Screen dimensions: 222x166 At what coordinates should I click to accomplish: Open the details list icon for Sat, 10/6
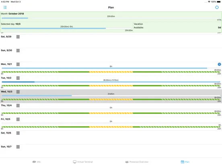coord(18,133)
